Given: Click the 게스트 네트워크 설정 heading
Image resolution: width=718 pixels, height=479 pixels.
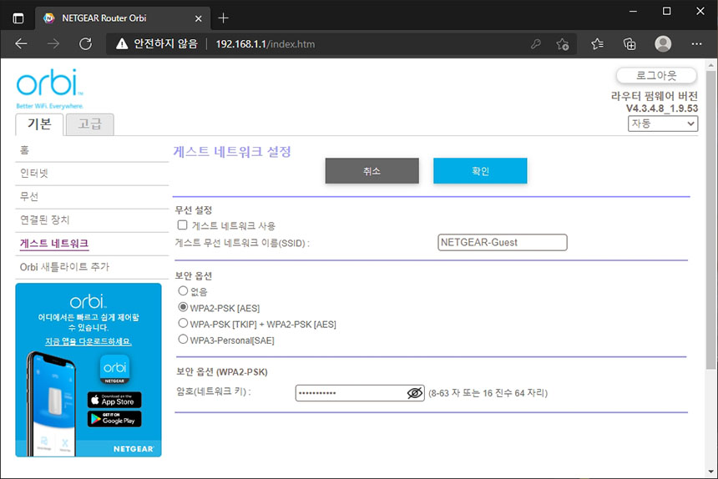Looking at the screenshot, I should point(232,151).
